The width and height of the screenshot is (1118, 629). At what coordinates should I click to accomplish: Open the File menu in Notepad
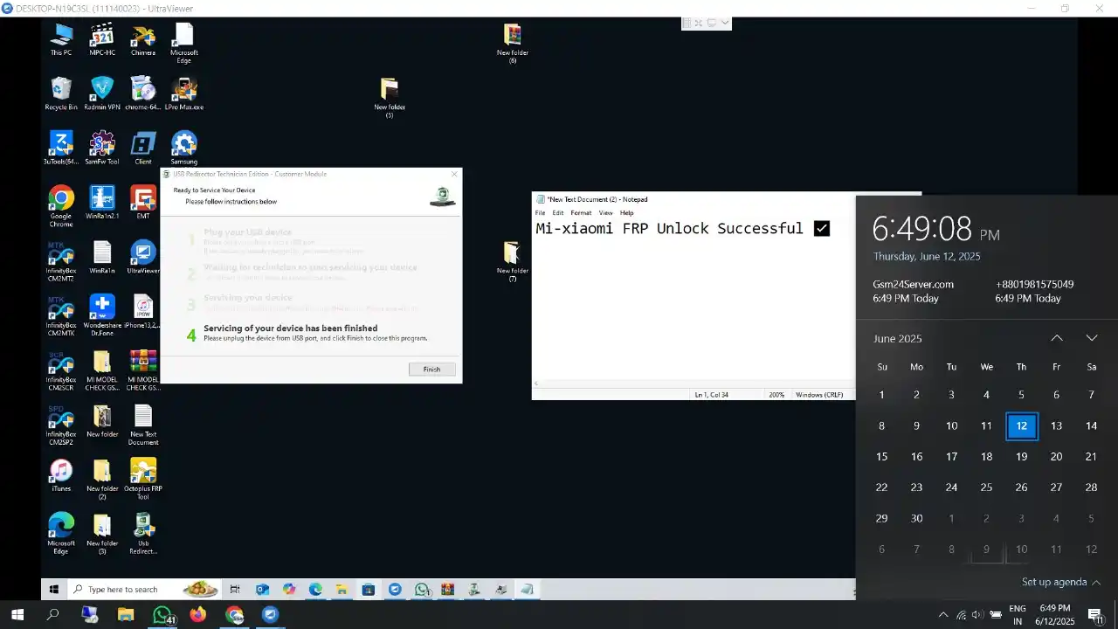click(x=540, y=213)
